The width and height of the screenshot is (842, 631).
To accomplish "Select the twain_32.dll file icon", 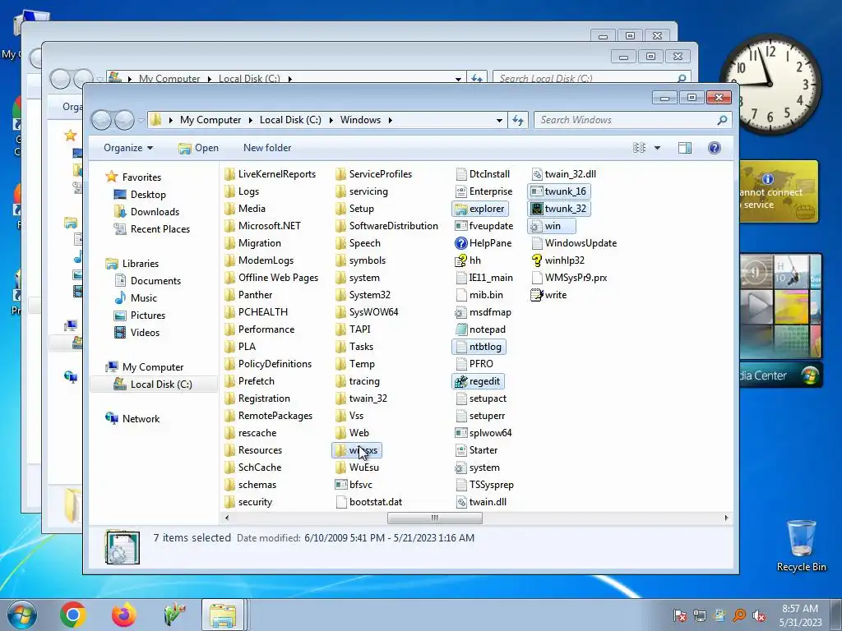I will pyautogui.click(x=536, y=174).
